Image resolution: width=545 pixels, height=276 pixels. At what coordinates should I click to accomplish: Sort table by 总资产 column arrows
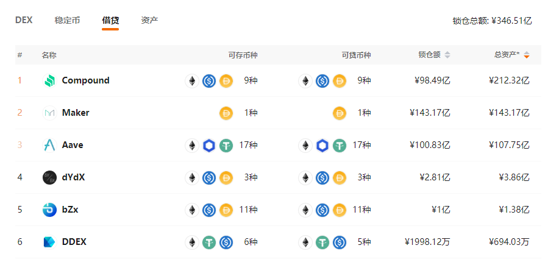527,55
